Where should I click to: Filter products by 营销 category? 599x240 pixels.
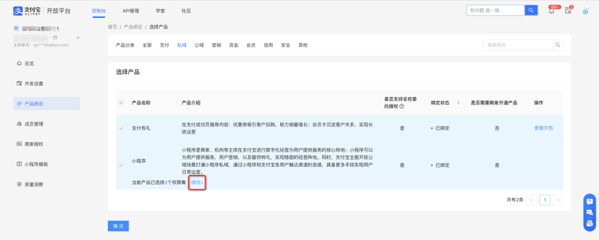pos(216,45)
